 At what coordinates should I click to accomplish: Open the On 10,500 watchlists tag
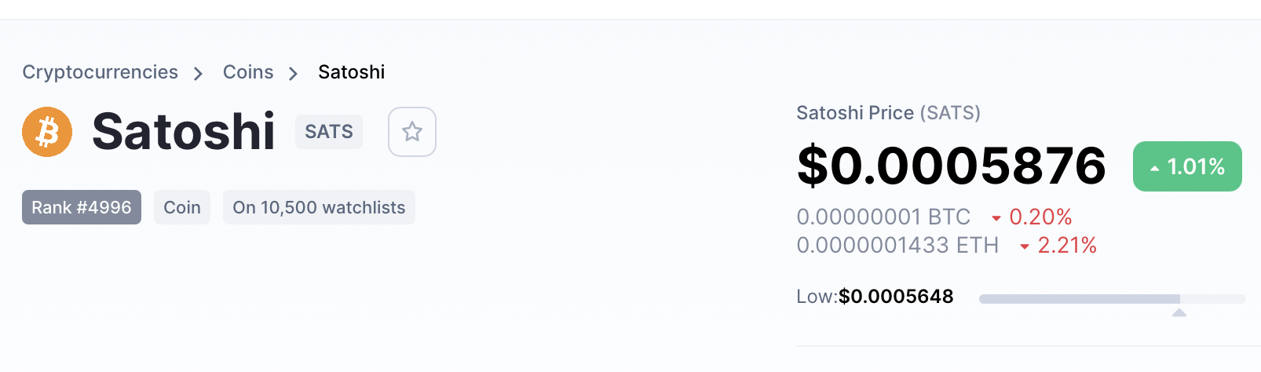click(319, 207)
